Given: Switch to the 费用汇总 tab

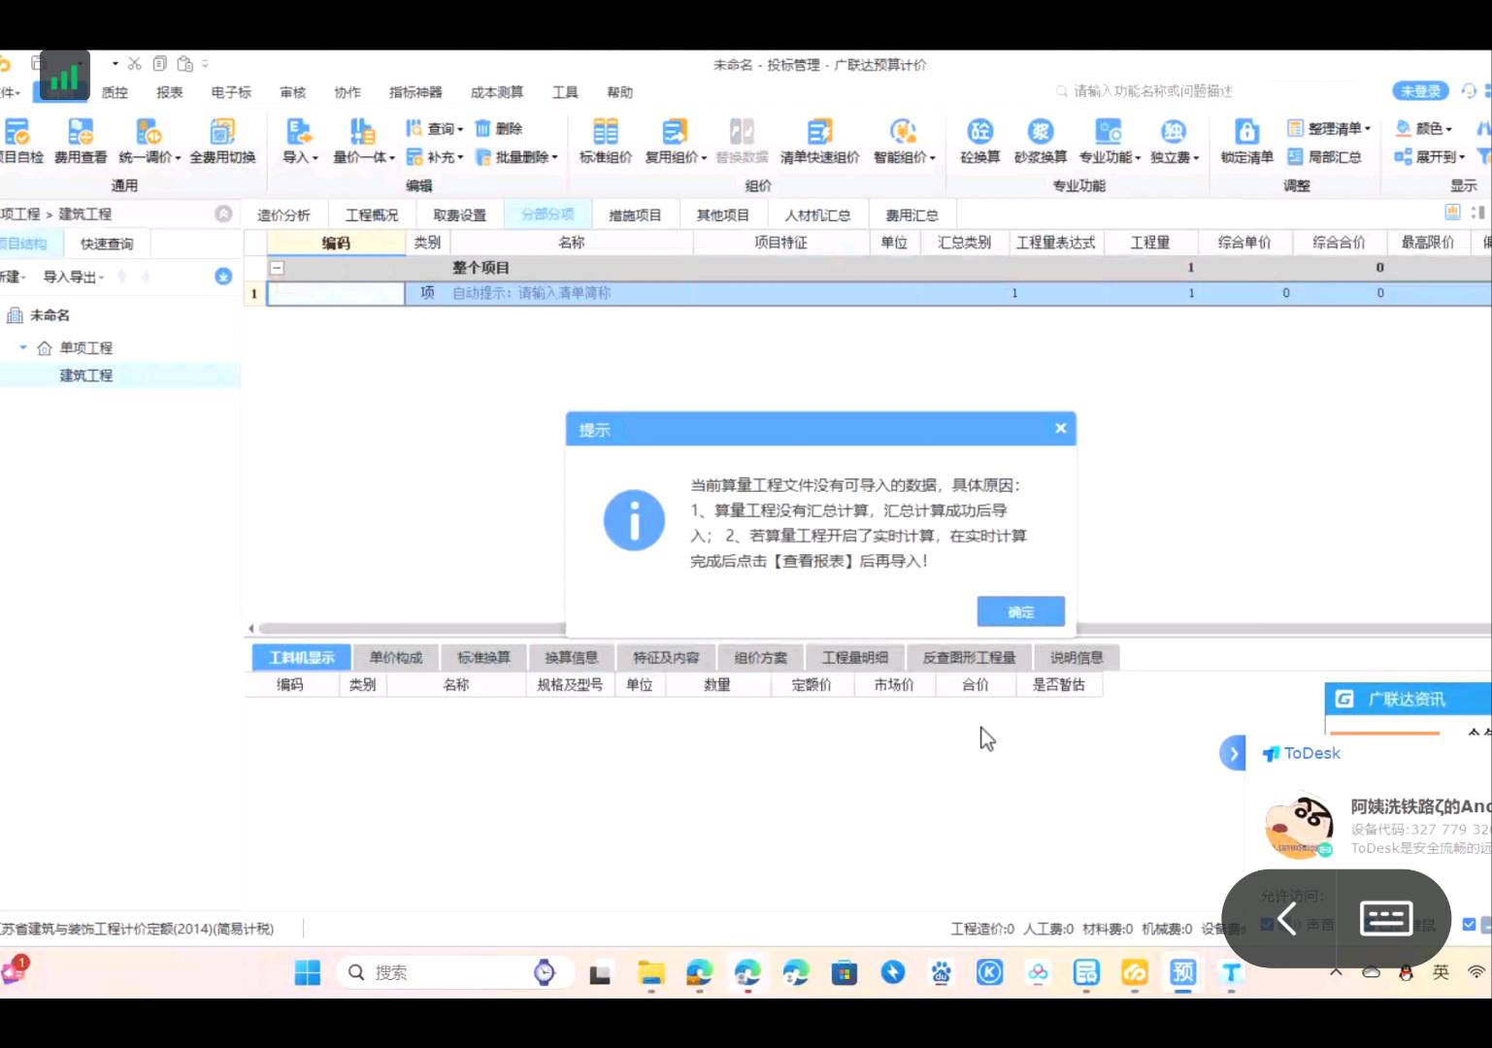Looking at the screenshot, I should [912, 214].
